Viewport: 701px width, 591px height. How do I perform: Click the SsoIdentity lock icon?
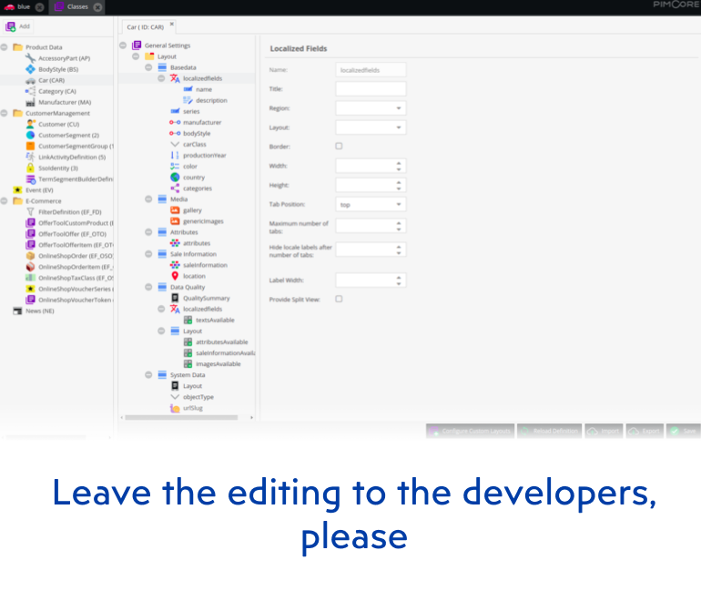30,168
